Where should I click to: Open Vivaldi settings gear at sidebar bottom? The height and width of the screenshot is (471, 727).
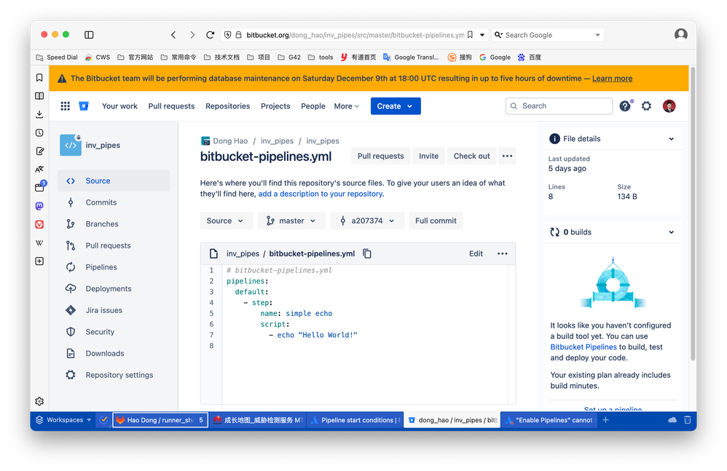tap(39, 401)
